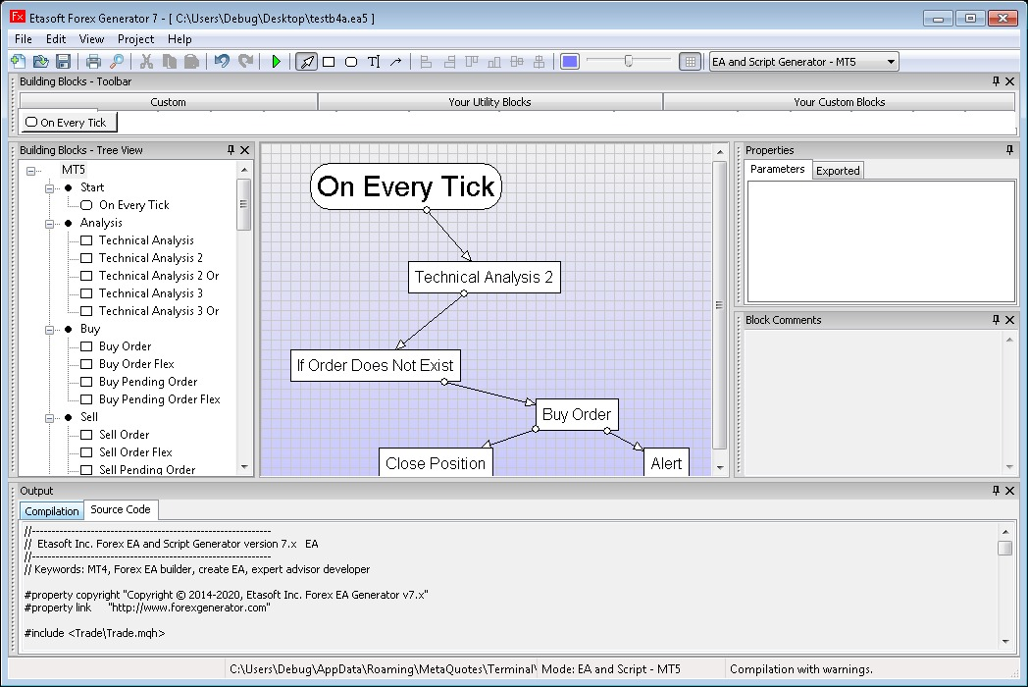Viewport: 1028px width, 687px height.
Task: Open the Project menu
Action: (135, 39)
